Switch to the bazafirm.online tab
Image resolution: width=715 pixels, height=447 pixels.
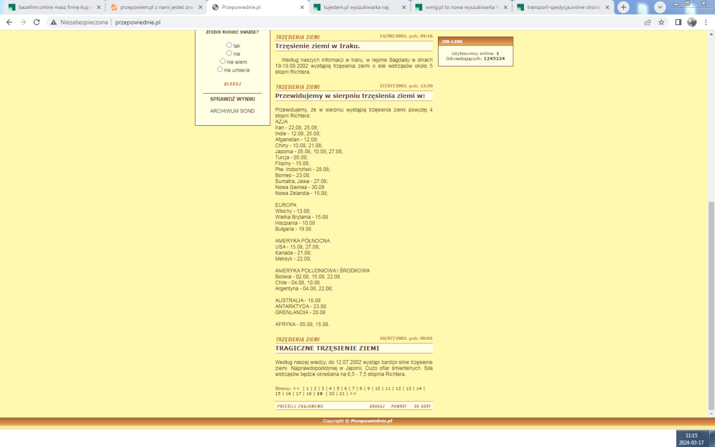click(51, 8)
